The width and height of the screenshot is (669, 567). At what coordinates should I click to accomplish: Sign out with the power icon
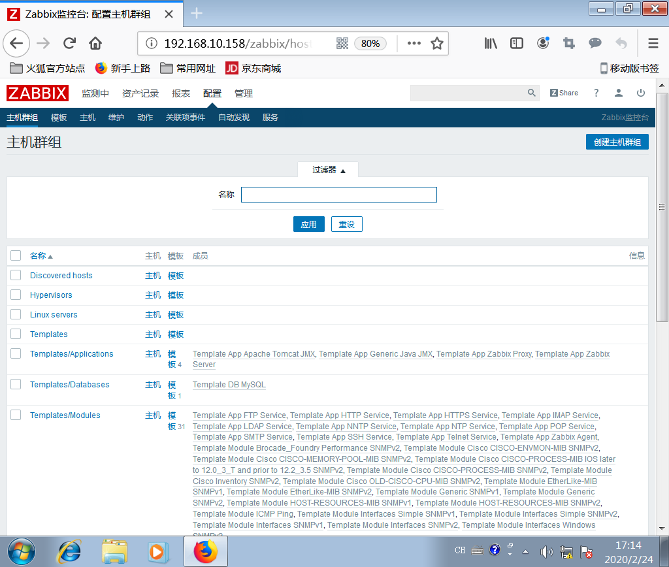pyautogui.click(x=641, y=93)
